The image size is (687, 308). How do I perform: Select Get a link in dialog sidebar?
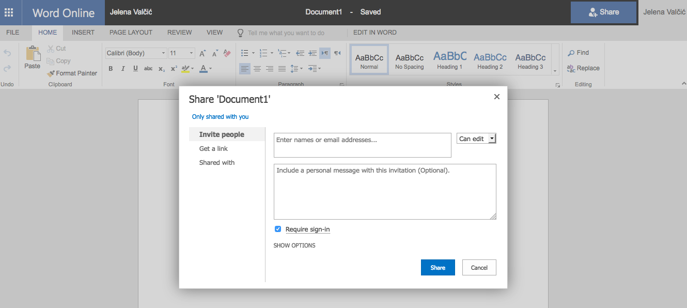[x=213, y=149]
